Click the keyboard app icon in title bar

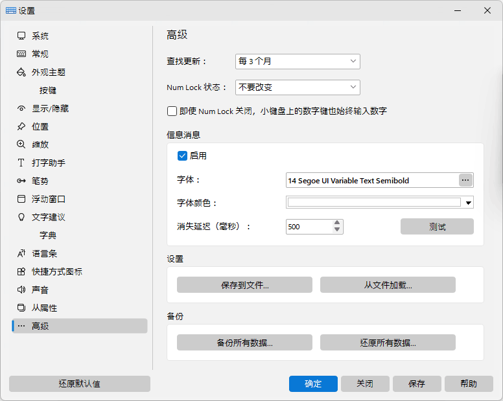pos(11,10)
